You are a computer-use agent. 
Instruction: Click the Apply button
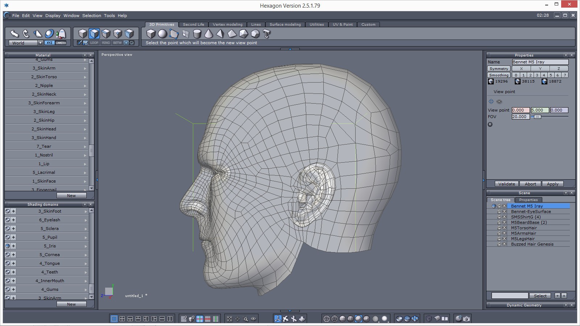click(x=553, y=184)
